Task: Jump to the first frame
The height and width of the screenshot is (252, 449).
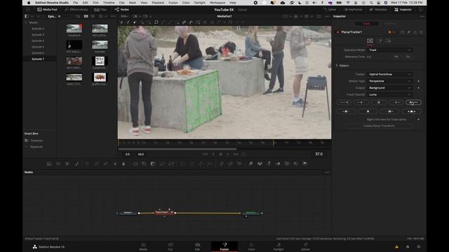Action: [205, 154]
